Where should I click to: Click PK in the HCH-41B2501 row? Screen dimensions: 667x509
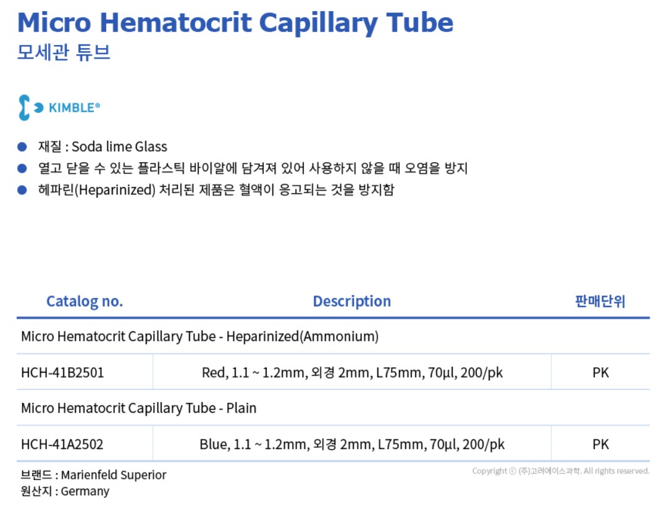tap(600, 373)
